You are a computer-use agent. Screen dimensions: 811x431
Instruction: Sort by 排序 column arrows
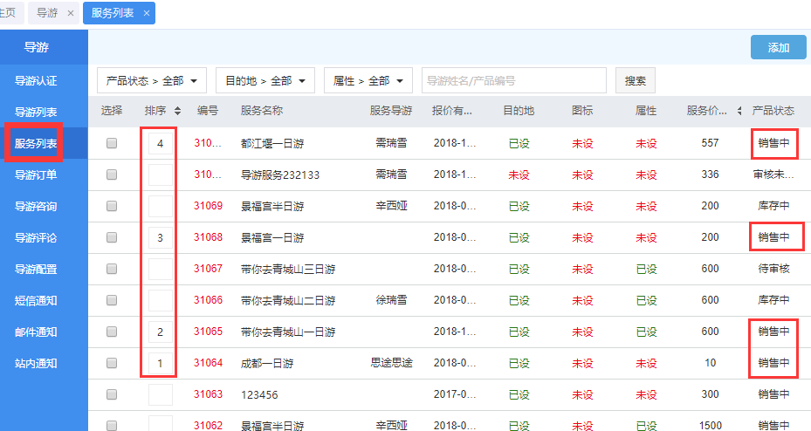tap(178, 111)
